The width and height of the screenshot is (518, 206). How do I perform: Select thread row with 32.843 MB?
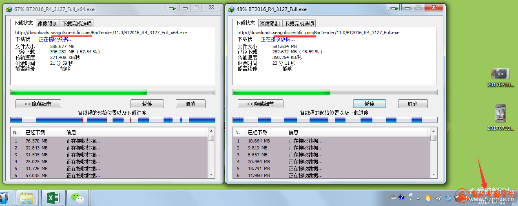(x=109, y=148)
